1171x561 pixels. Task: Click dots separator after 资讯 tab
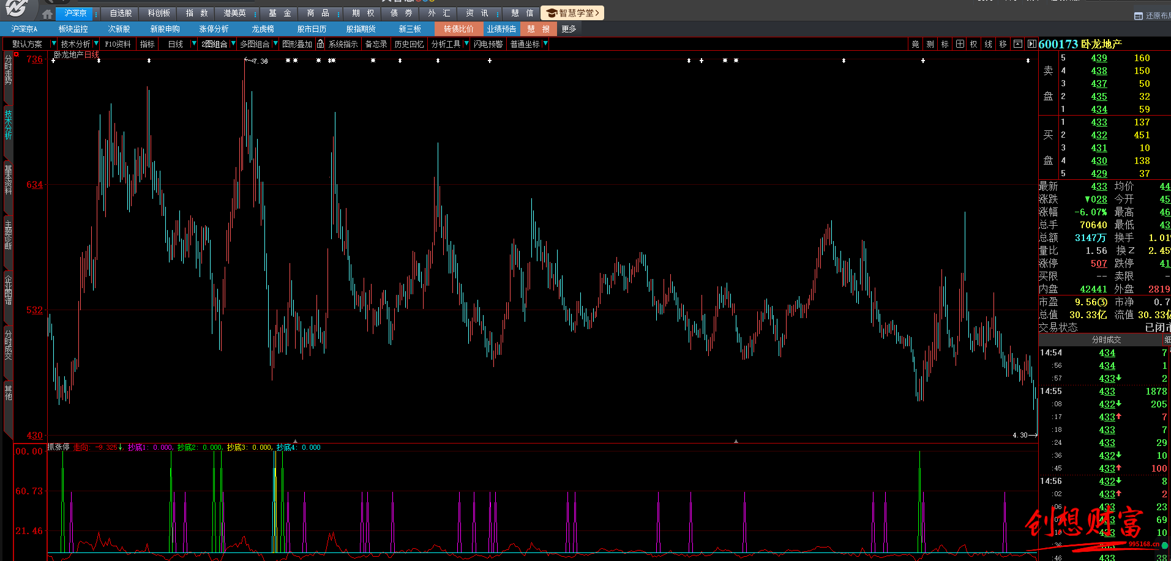tap(497, 13)
